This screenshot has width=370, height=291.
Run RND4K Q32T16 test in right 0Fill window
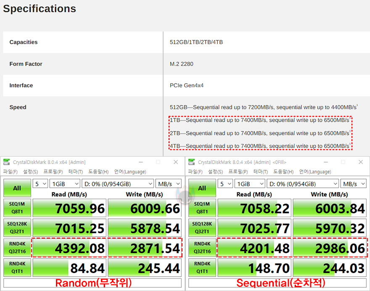point(202,248)
